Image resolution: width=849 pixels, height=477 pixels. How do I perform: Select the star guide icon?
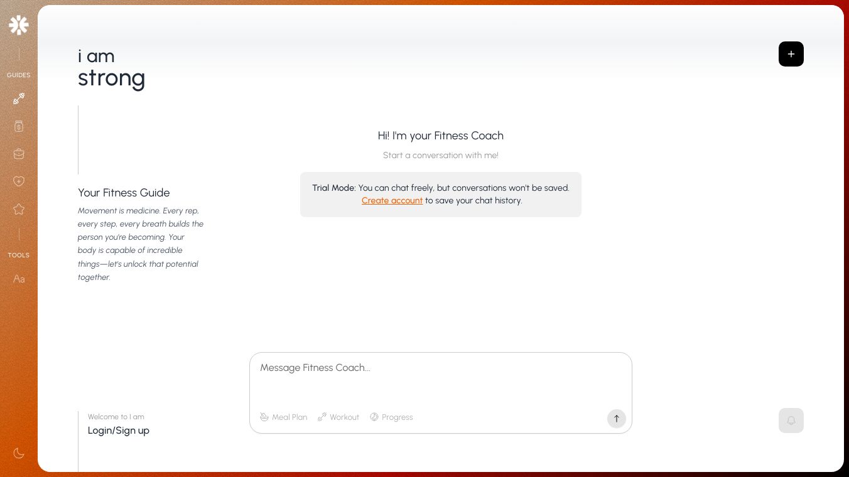19,209
